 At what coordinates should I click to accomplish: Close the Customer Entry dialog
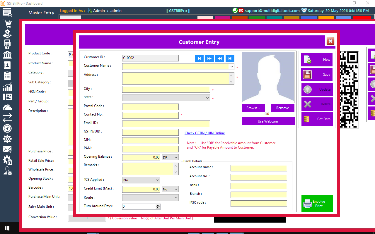pyautogui.click(x=330, y=41)
